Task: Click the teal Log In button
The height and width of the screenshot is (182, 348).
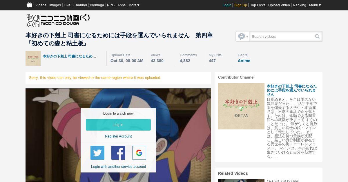Action: tap(118, 125)
